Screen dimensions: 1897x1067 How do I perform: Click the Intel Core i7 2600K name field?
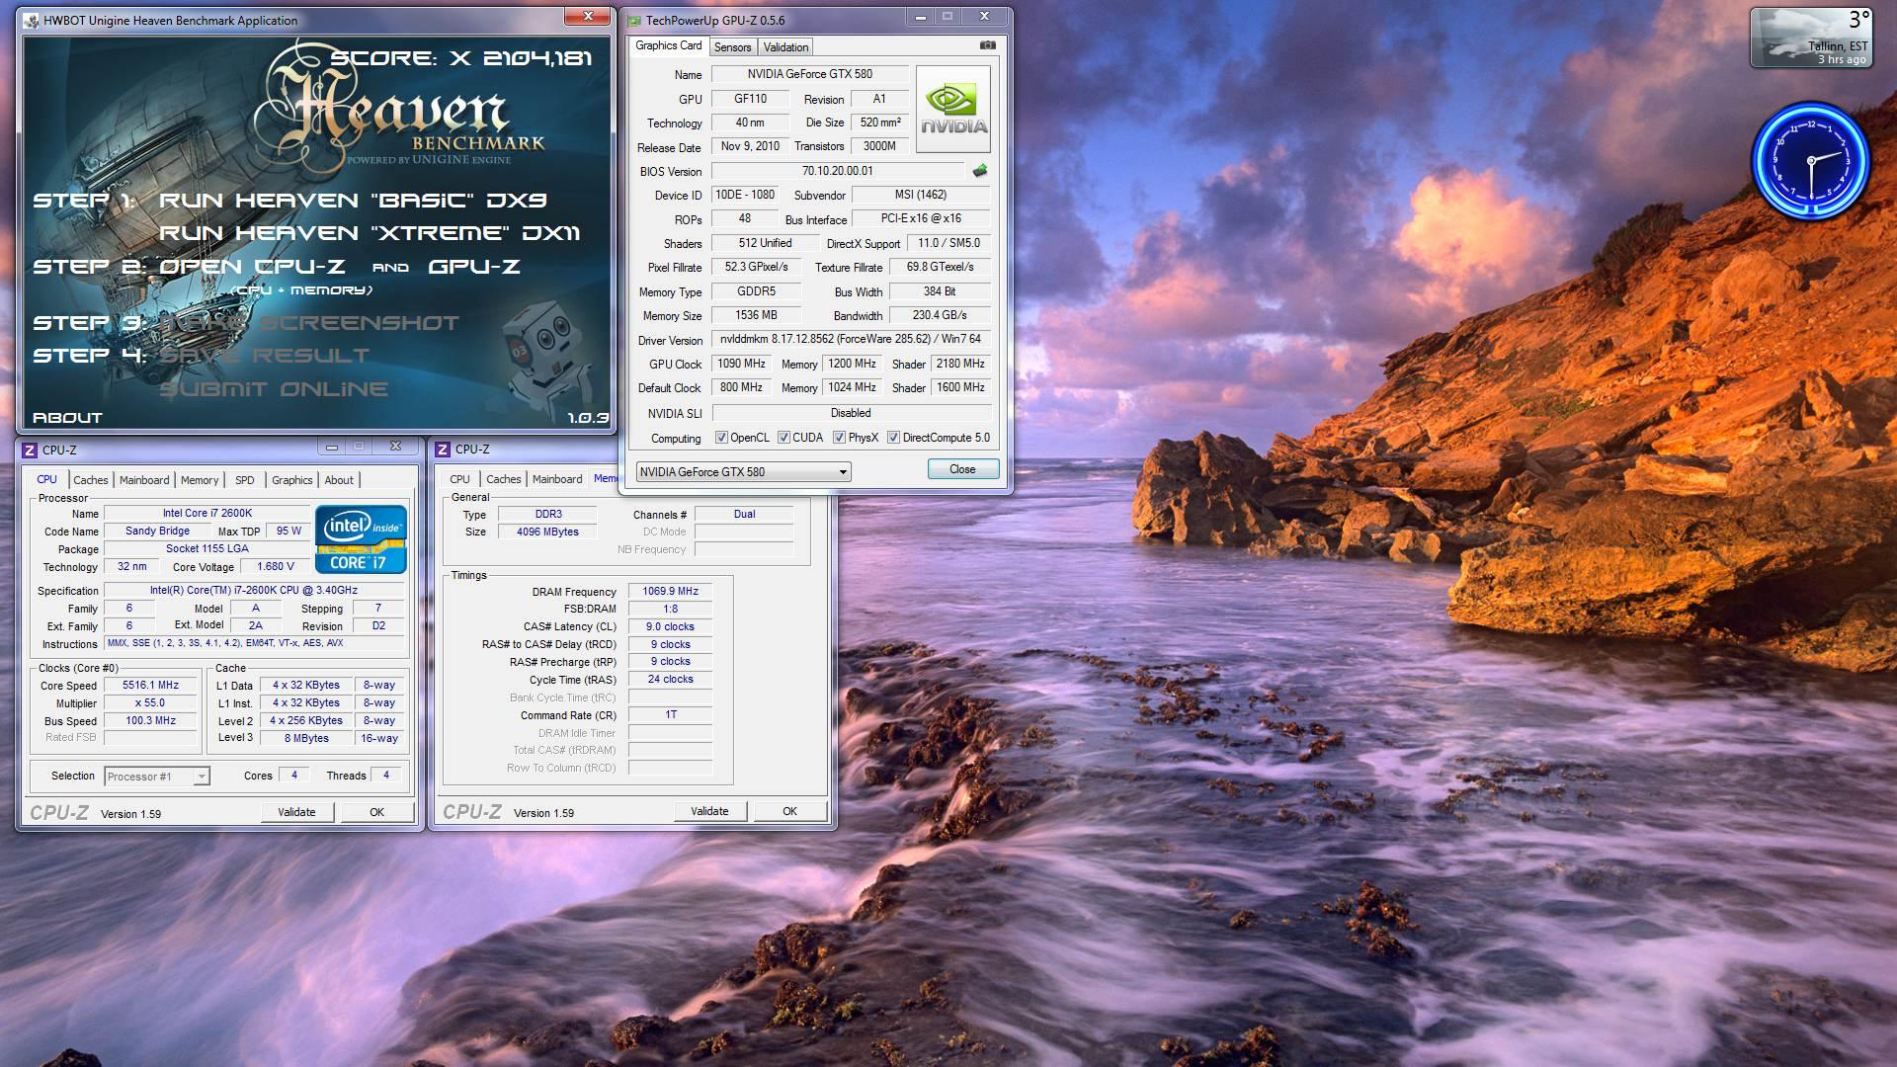pos(207,514)
